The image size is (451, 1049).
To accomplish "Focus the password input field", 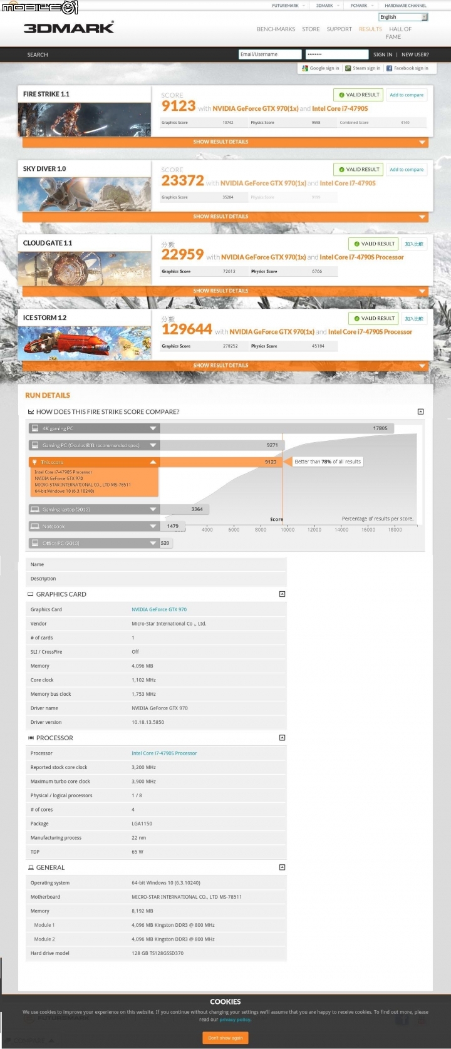I will (x=337, y=54).
